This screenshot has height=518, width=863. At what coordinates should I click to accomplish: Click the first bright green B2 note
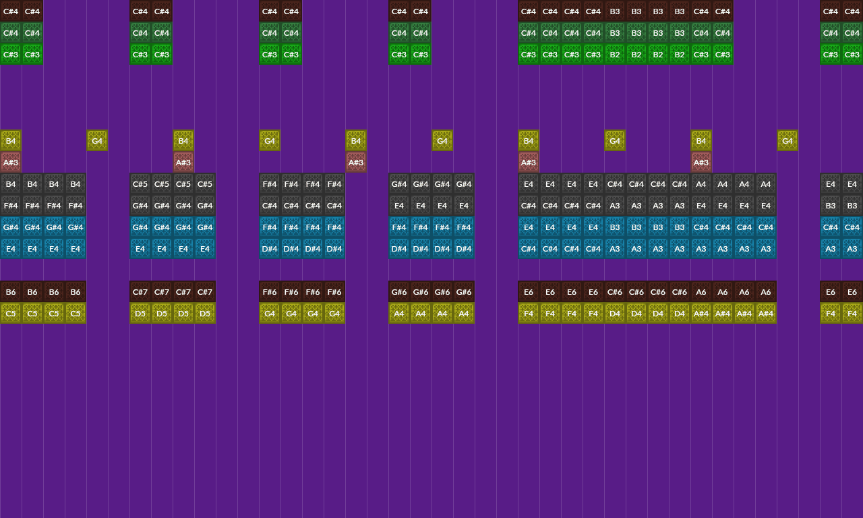(x=615, y=55)
